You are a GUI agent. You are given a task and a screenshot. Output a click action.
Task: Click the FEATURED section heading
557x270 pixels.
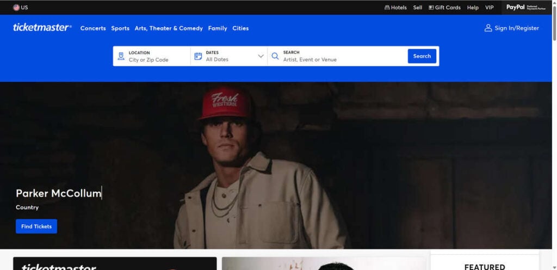(x=485, y=267)
